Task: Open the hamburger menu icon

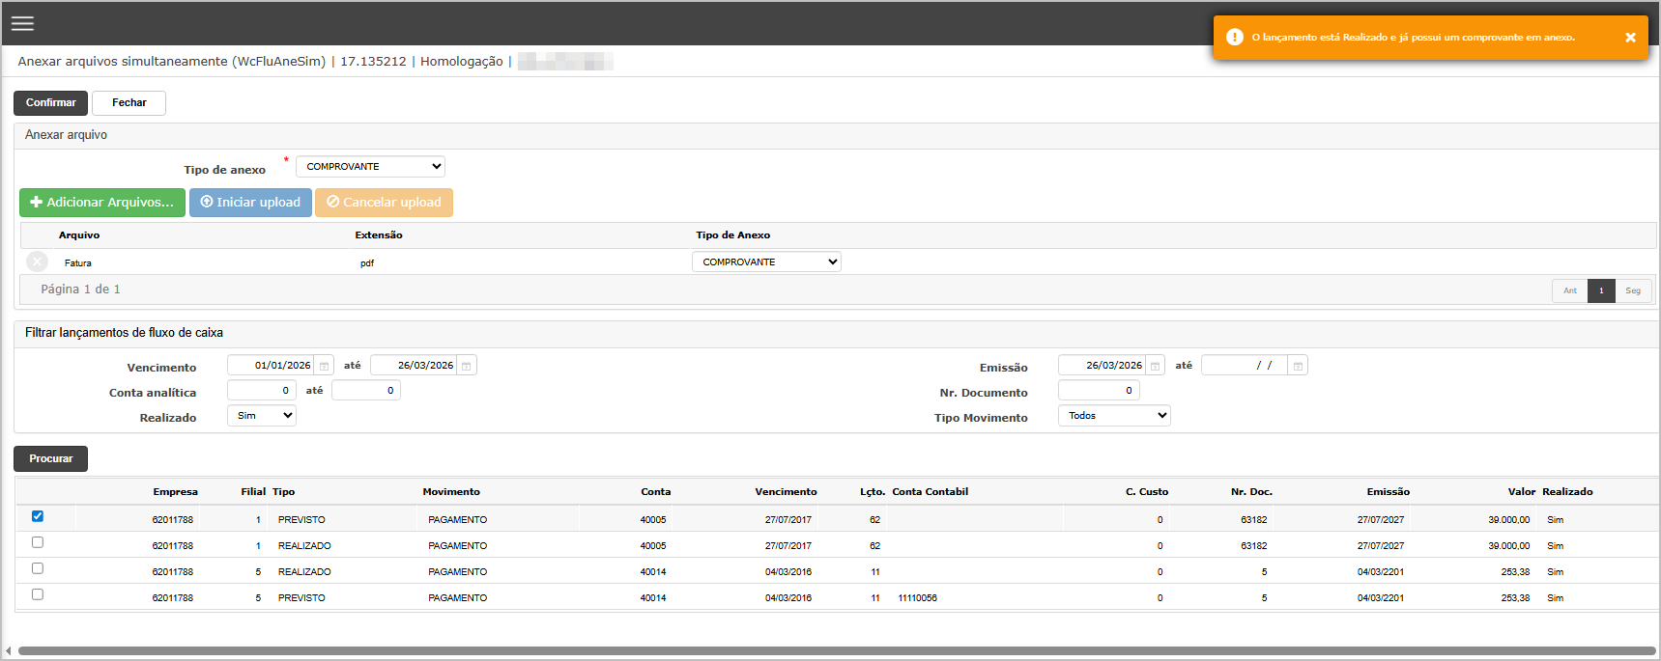Action: tap(22, 23)
